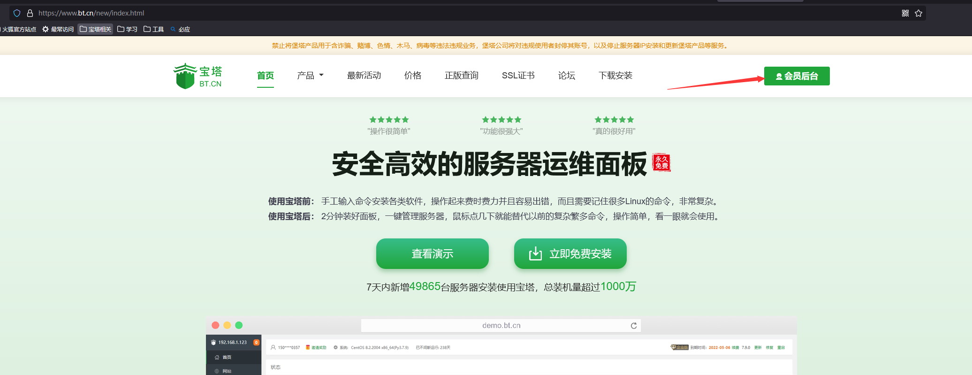Click the QR code icon in address bar
Image resolution: width=972 pixels, height=375 pixels.
click(905, 13)
